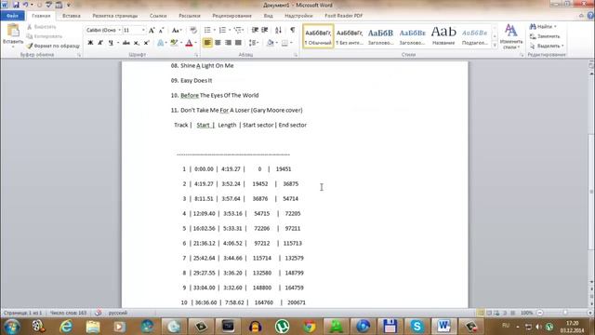595x335 pixels.
Task: Start a numbered list
Action: [222, 30]
